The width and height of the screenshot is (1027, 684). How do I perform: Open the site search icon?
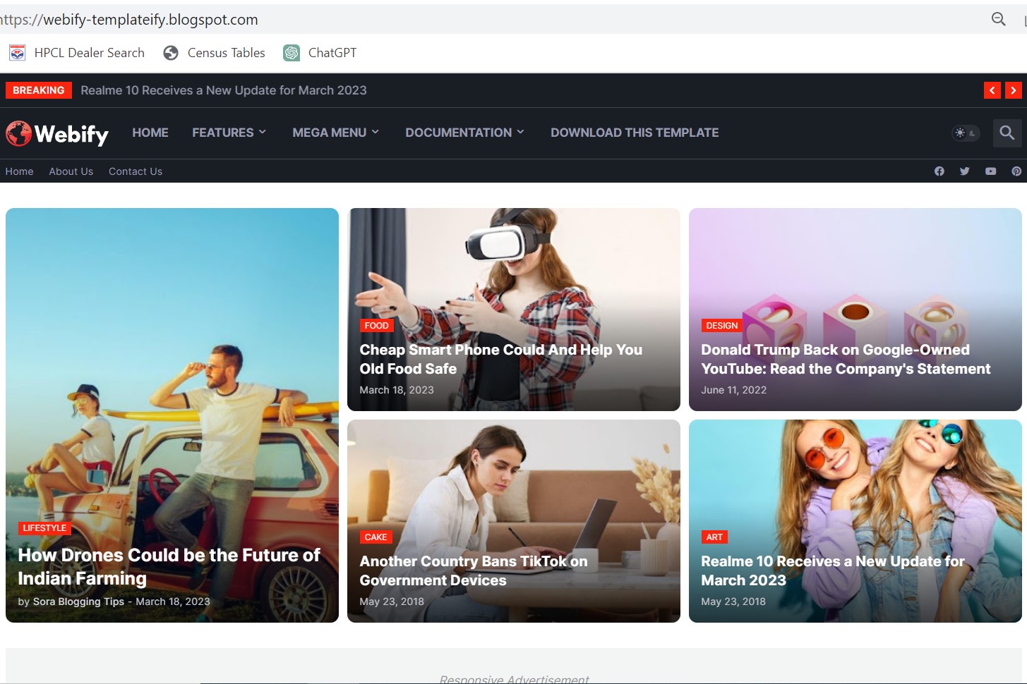point(1007,133)
